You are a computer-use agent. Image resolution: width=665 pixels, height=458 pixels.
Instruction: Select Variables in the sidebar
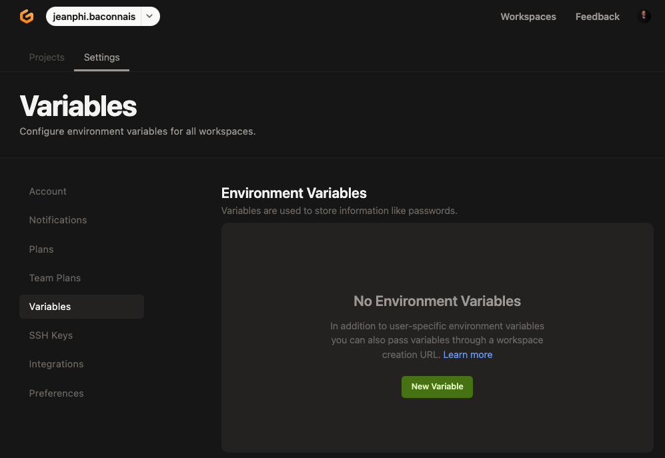coord(50,307)
